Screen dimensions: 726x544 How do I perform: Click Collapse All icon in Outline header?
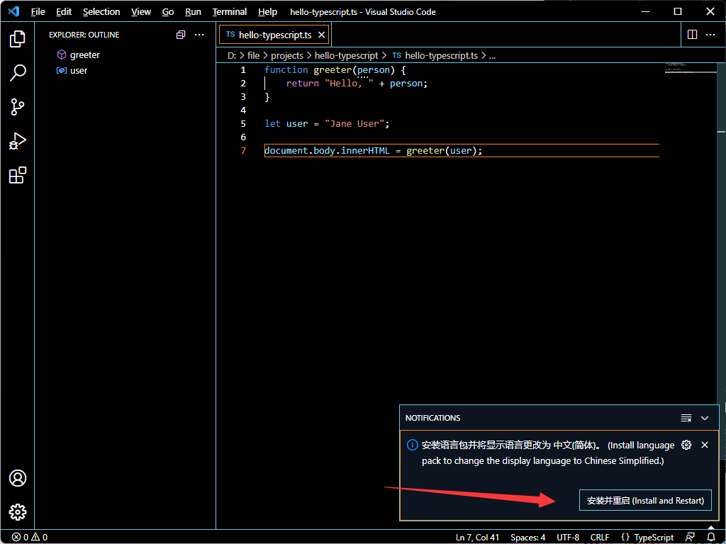pos(181,35)
